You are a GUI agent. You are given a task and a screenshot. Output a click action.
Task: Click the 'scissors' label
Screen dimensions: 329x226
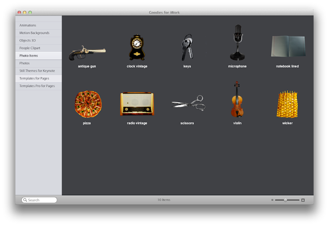[187, 123]
